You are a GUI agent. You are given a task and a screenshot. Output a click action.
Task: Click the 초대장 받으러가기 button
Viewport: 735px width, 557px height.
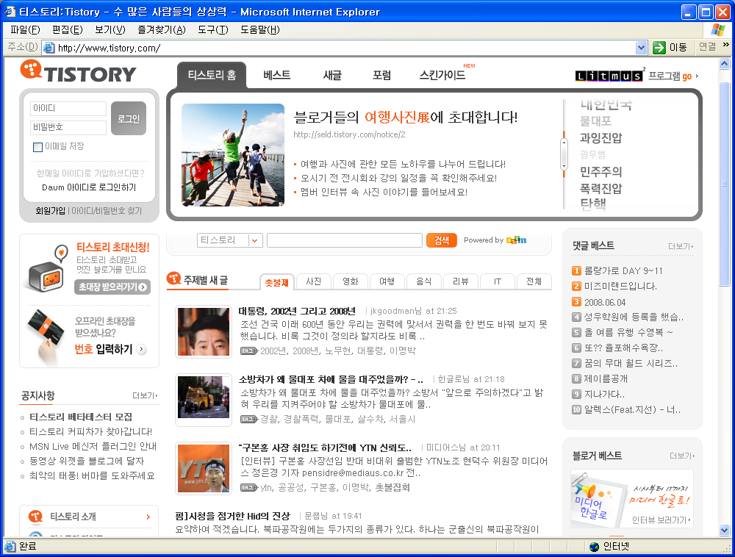(x=112, y=287)
